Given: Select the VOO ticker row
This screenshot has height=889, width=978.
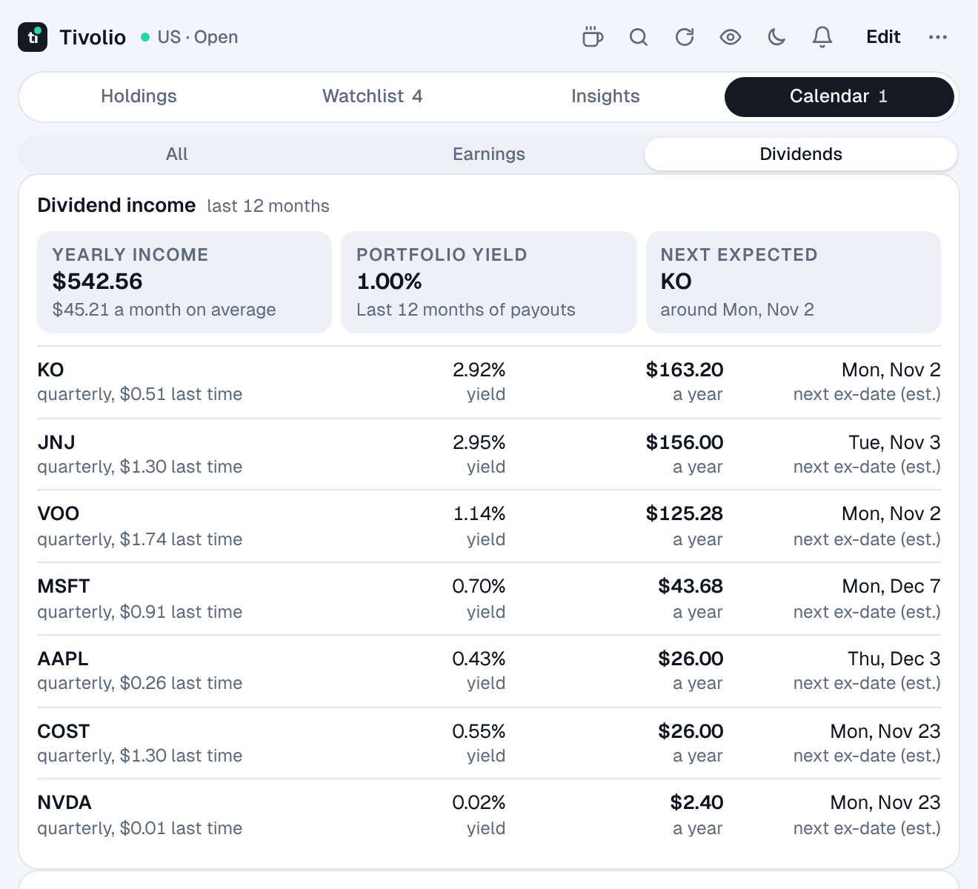Looking at the screenshot, I should 489,526.
